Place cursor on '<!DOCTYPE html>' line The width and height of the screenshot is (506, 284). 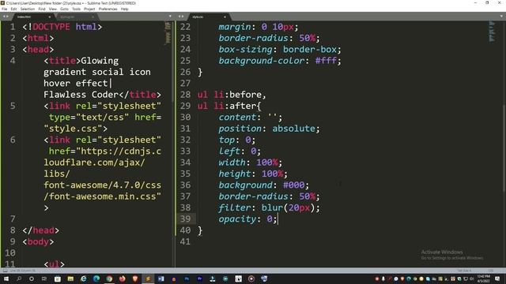[62, 27]
